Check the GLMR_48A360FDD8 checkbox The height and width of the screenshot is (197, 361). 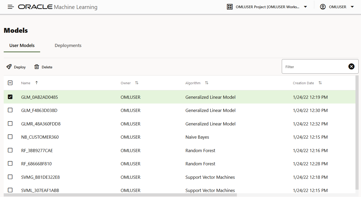coord(10,124)
